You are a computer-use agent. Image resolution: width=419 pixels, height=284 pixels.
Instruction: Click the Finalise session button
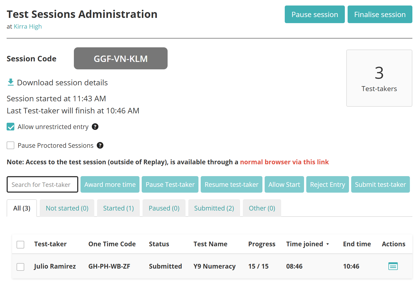point(380,14)
